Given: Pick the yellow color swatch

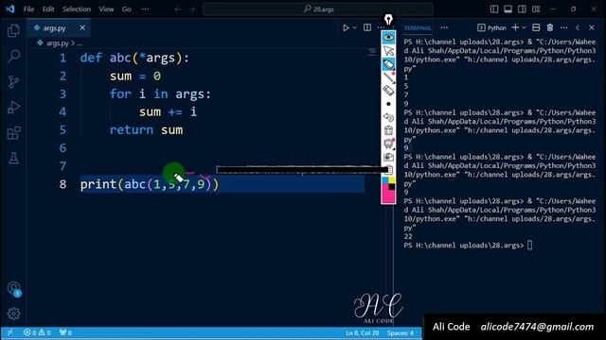Looking at the screenshot, I should click(392, 179).
